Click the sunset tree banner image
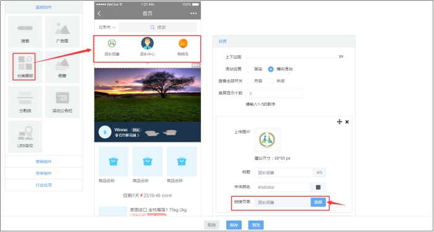 pyautogui.click(x=148, y=95)
